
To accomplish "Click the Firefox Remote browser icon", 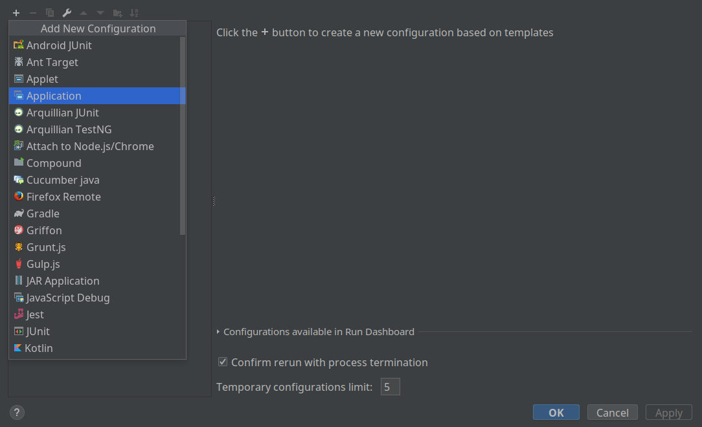I will pyautogui.click(x=18, y=196).
